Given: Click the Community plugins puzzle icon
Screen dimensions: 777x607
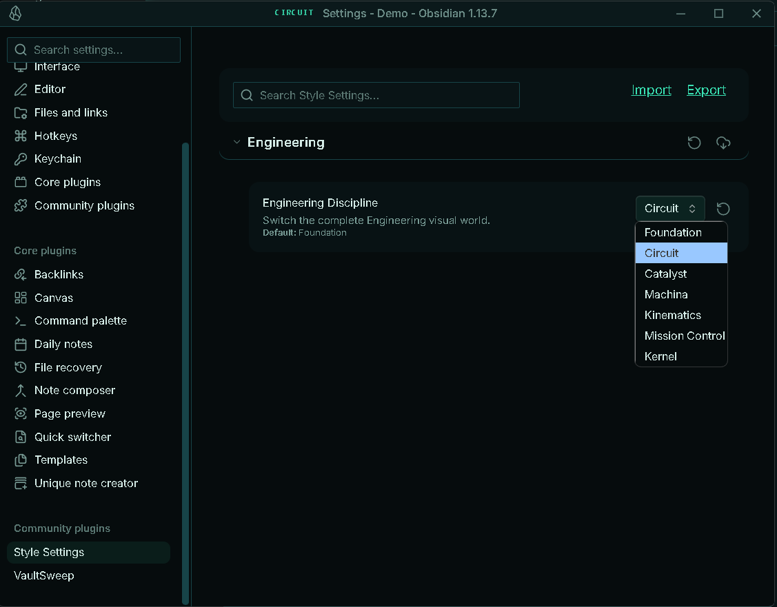Looking at the screenshot, I should (x=20, y=205).
